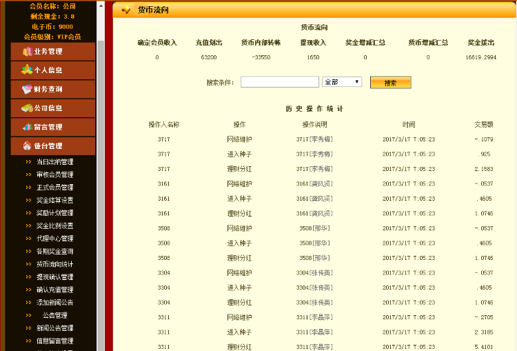Click the arrow bullet beside 公告管理
This screenshot has width=517, height=351.
tap(29, 315)
